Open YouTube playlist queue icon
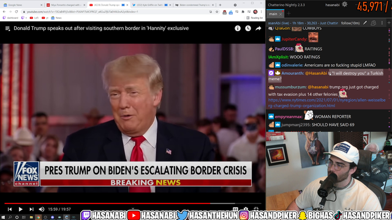Image resolution: width=392 pixels, height=220 pixels. click(x=7, y=29)
